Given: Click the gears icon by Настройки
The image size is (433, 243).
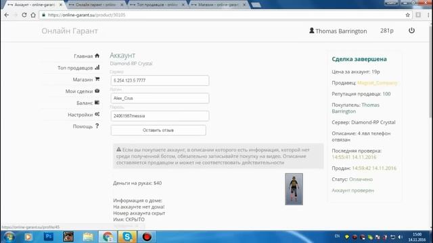Looking at the screenshot, I should pyautogui.click(x=97, y=114).
